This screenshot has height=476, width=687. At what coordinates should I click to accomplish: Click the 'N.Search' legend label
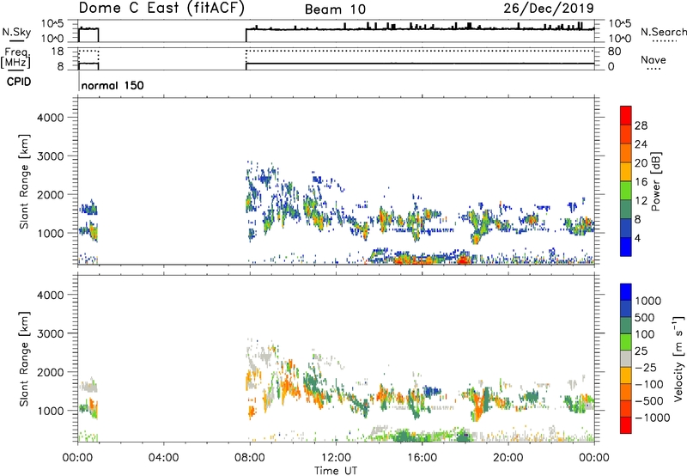point(663,32)
